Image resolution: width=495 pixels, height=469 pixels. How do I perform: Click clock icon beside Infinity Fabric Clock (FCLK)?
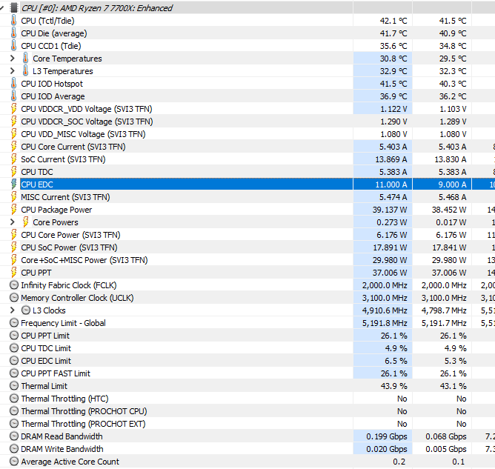(14, 285)
